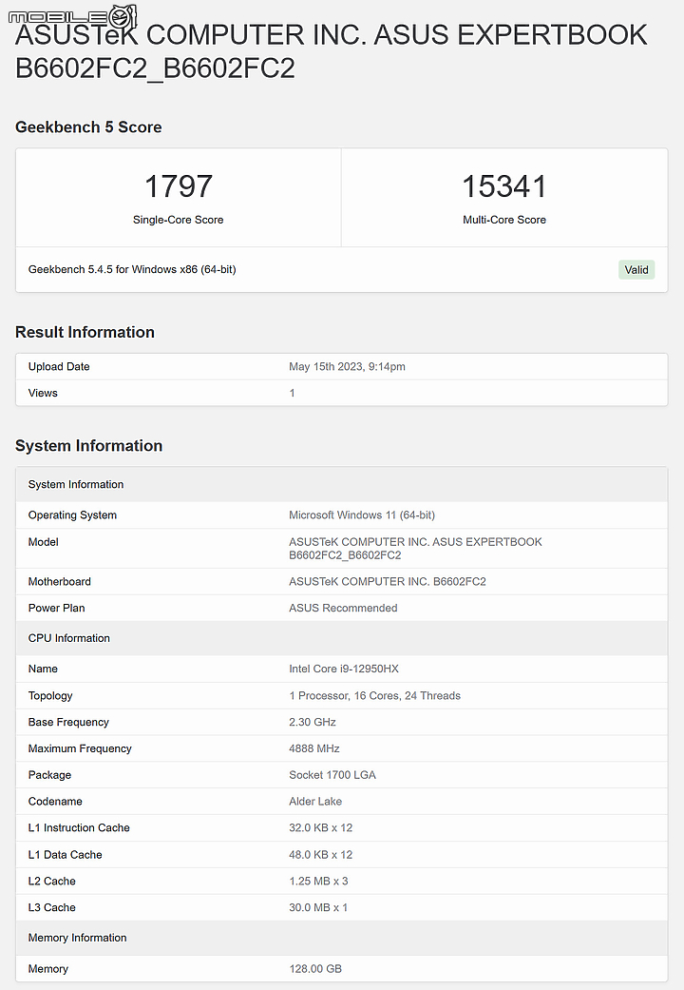Click the ASUS EXPERTBOOK page title
Image resolution: width=684 pixels, height=990 pixels.
coord(332,51)
